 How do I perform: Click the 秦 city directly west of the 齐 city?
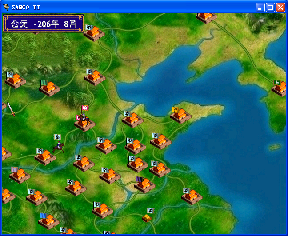click(x=132, y=120)
